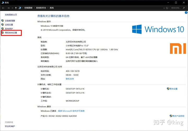Refresh the current page
This screenshot has width=188, height=131.
[x=167, y=8]
